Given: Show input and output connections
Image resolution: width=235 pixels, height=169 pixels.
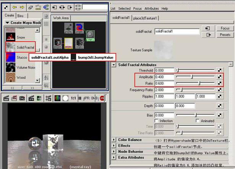Looking at the screenshot, I should pos(62,7).
